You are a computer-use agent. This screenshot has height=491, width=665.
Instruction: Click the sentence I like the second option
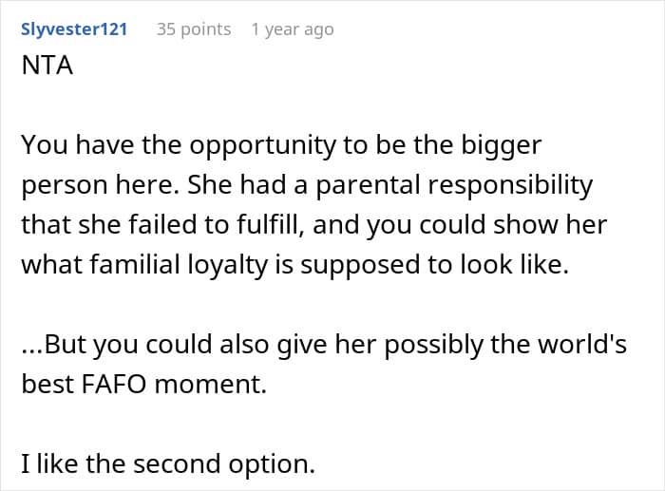[168, 463]
